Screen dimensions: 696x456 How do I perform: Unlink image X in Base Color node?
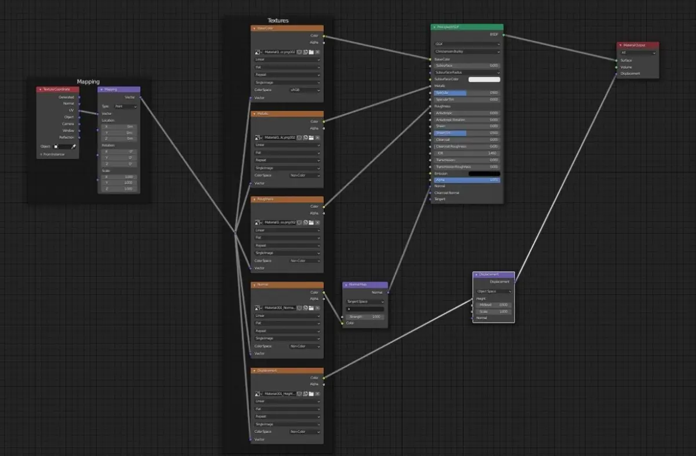coord(317,52)
